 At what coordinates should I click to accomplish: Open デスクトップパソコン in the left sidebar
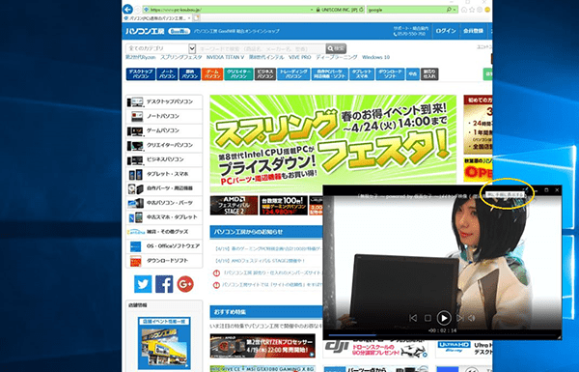[x=164, y=101]
